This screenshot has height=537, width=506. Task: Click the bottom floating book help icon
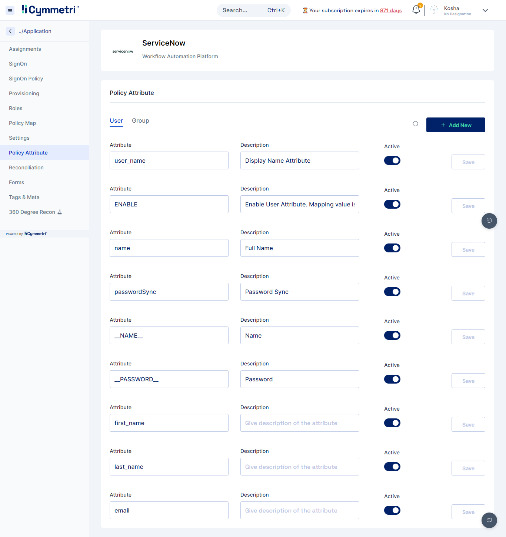pyautogui.click(x=489, y=520)
